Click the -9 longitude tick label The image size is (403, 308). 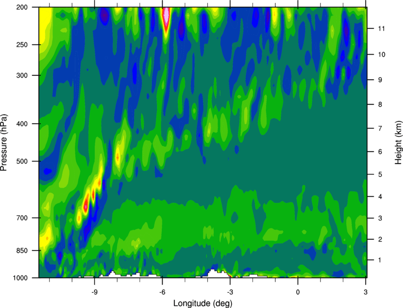pos(94,292)
